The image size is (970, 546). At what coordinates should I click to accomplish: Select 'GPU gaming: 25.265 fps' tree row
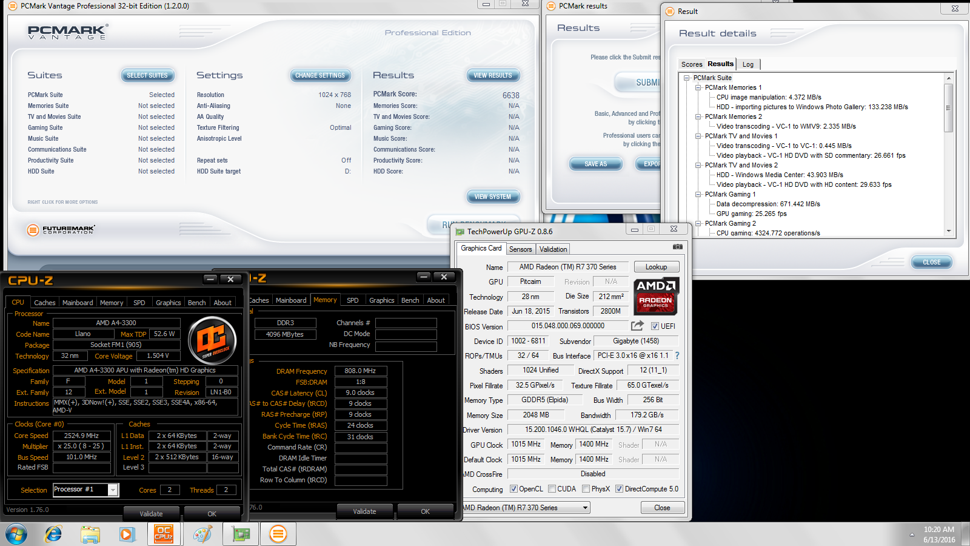point(751,214)
